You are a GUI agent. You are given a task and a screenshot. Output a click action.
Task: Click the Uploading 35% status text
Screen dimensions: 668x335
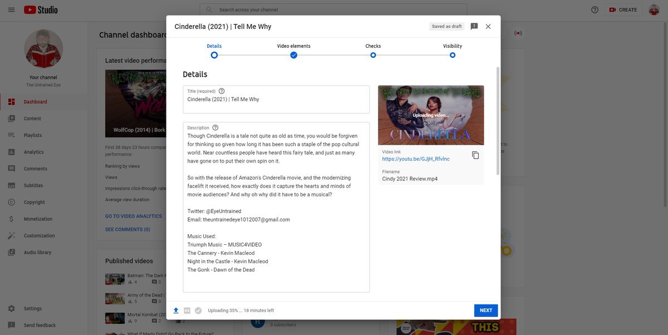tap(241, 311)
